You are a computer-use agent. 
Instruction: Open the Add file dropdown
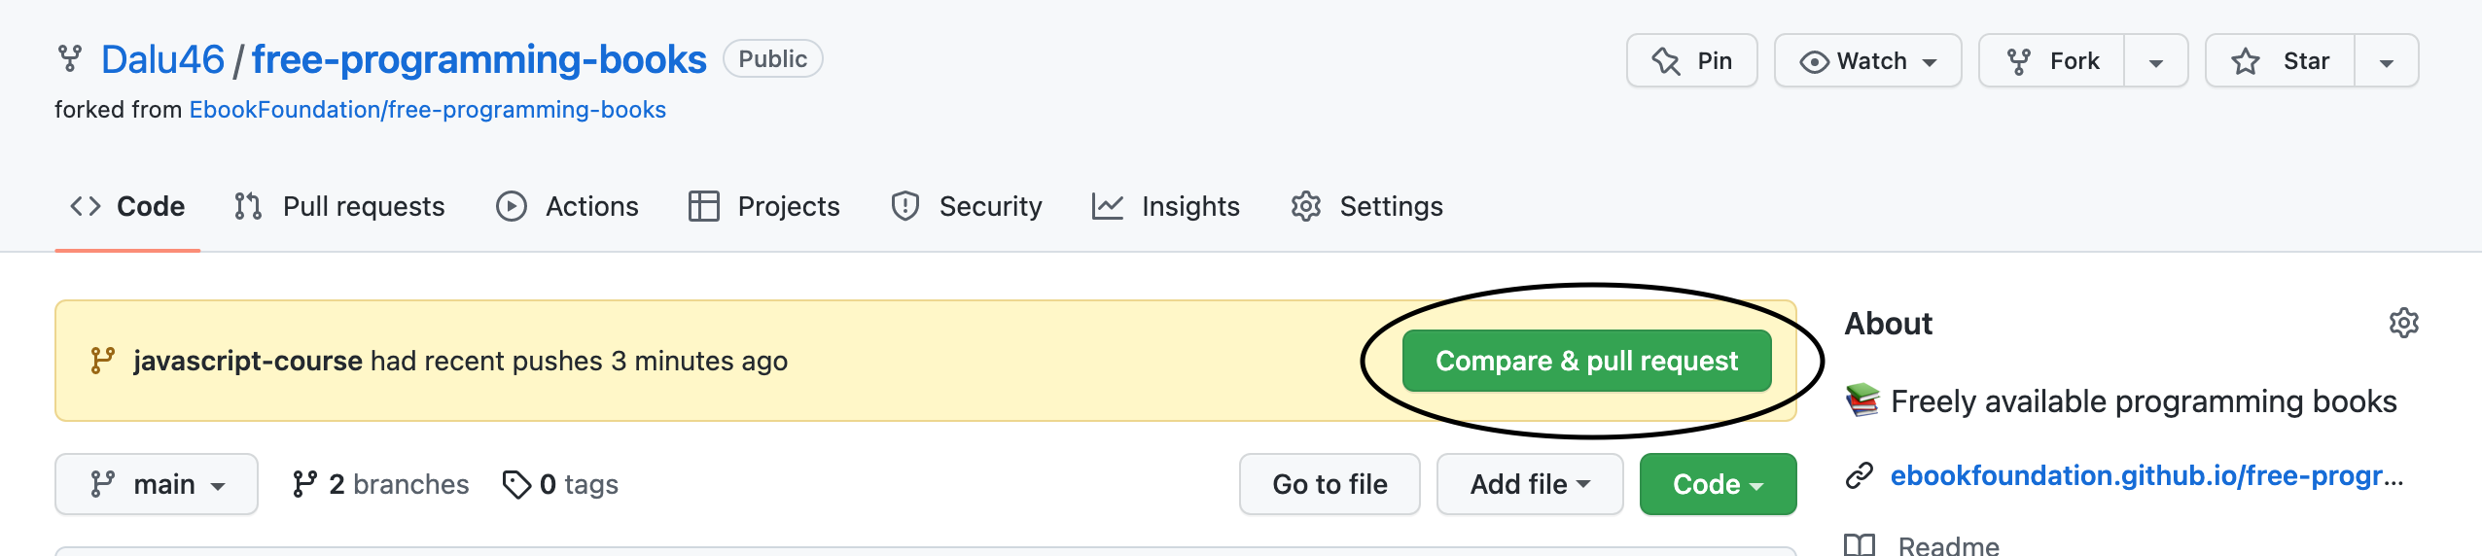[1530, 484]
